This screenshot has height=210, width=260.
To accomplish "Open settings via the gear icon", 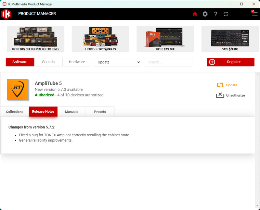I will point(205,14).
